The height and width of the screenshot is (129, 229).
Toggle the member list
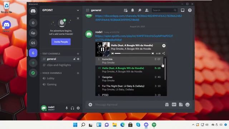coord(147,10)
